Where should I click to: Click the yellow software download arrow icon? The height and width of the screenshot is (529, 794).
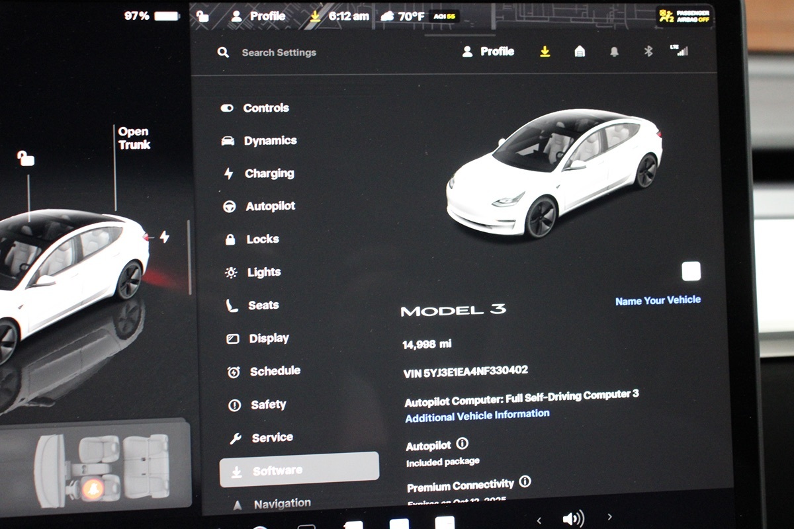point(545,52)
